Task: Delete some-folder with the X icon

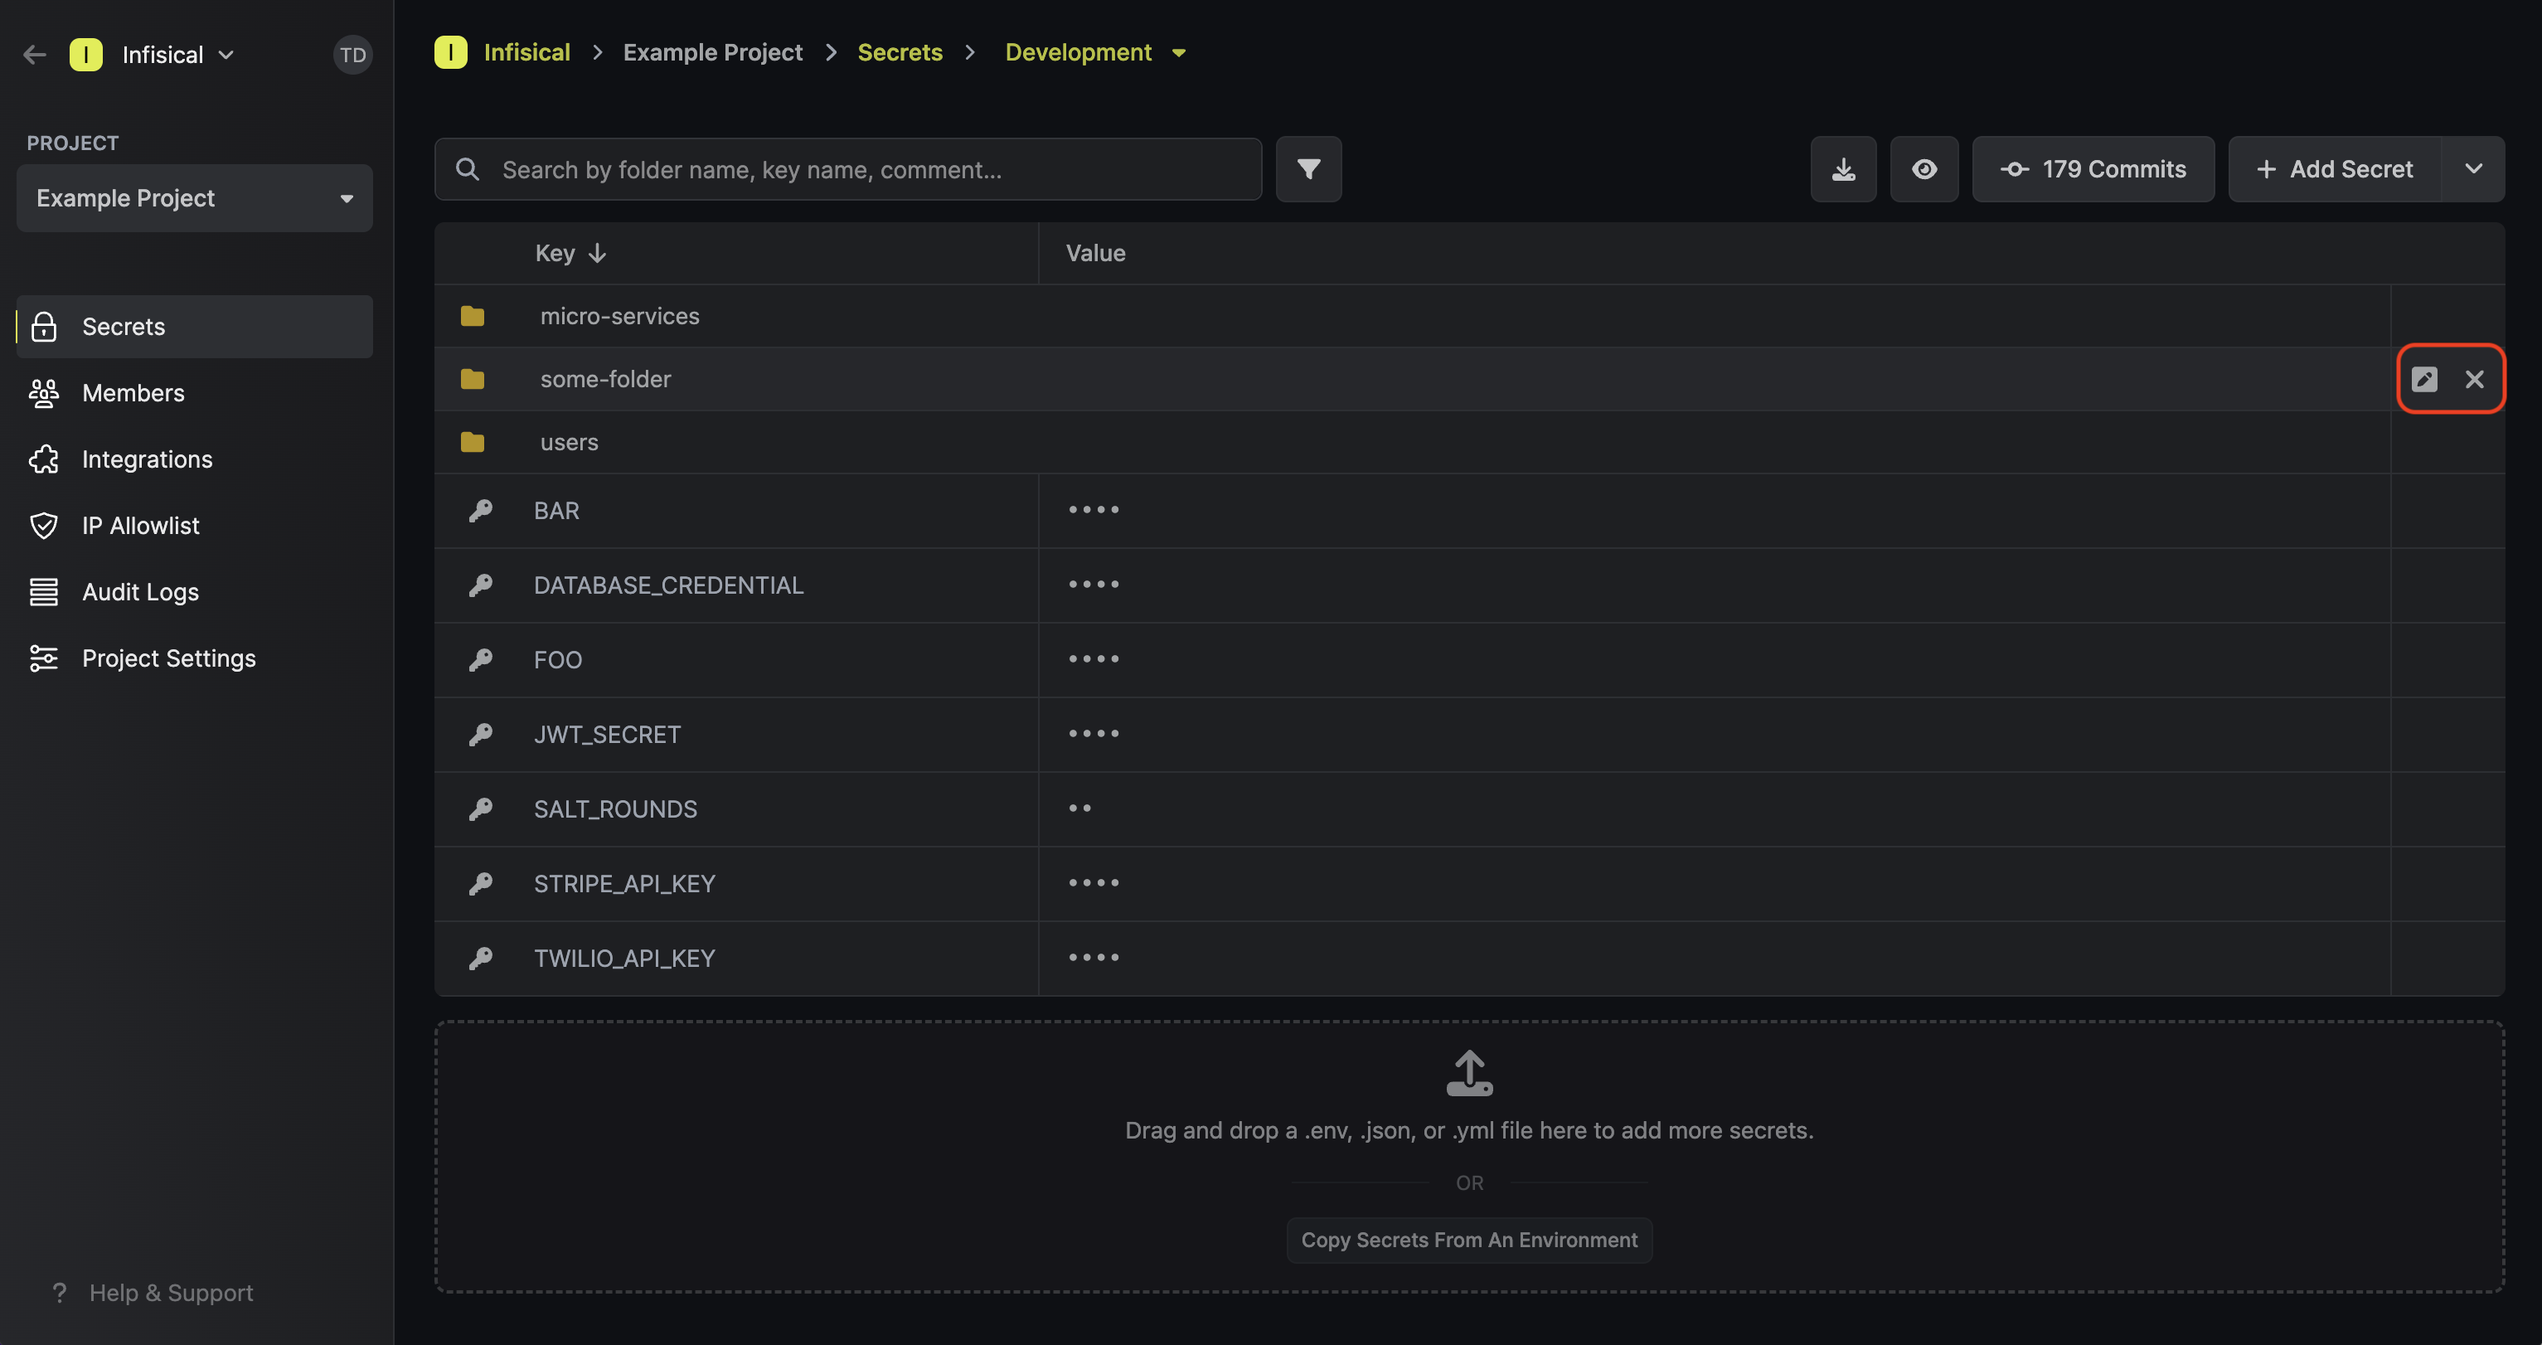Action: (x=2474, y=379)
